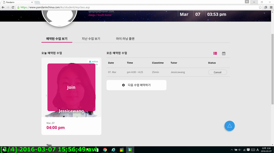
Task: Bookmark this page with the star
Action: [260, 7]
